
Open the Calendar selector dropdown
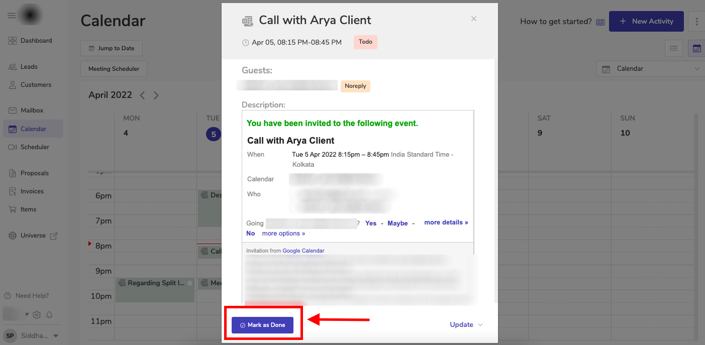pyautogui.click(x=651, y=69)
